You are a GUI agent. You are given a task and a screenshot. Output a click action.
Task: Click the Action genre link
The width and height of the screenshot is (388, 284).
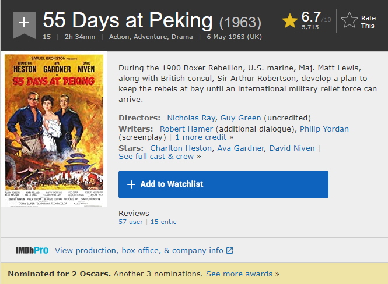tap(120, 37)
